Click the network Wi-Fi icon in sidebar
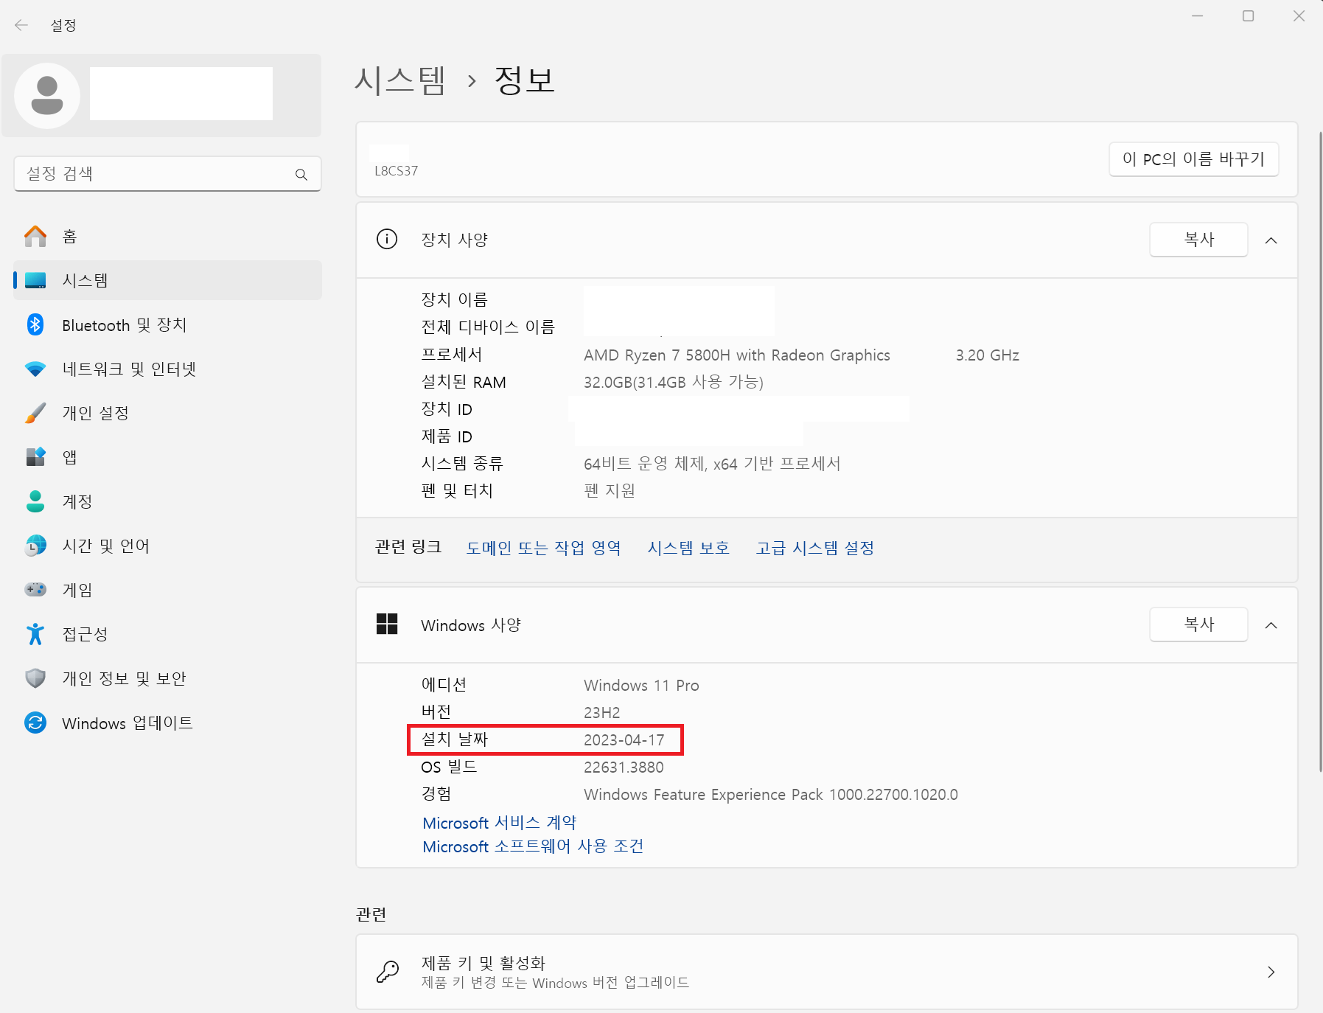The image size is (1323, 1013). click(35, 369)
